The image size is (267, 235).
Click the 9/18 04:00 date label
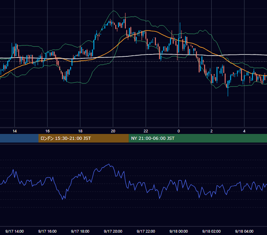coord(244,231)
